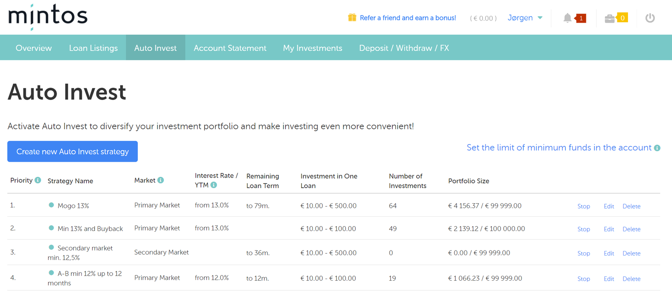Expand the Jørgen account dropdown
The image size is (672, 300).
tap(525, 18)
